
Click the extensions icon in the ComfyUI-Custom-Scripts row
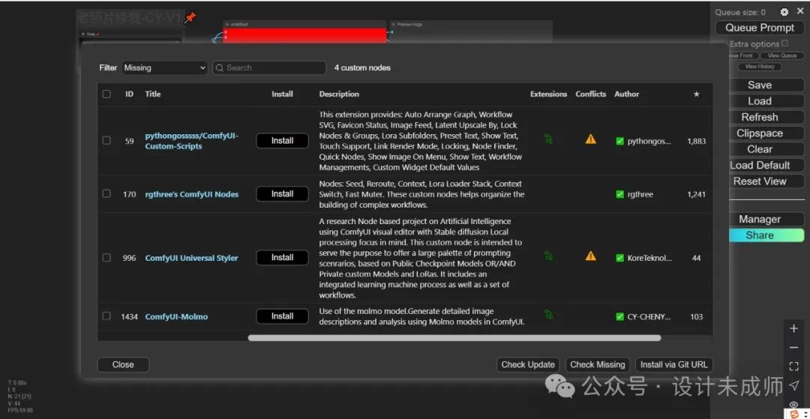click(x=548, y=139)
